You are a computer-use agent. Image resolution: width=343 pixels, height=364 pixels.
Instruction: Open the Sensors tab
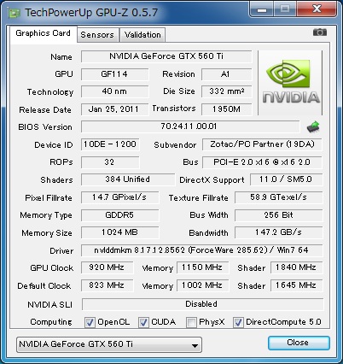(97, 35)
